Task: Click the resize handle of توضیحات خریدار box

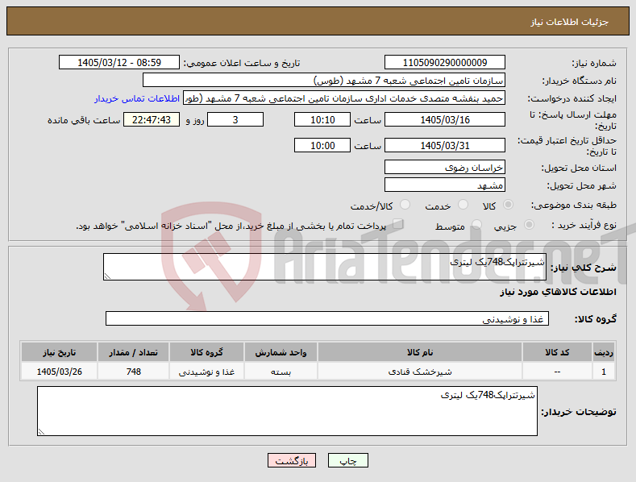Action: coord(41,432)
